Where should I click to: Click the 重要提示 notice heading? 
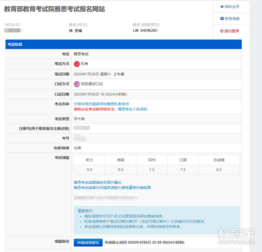click(x=86, y=211)
